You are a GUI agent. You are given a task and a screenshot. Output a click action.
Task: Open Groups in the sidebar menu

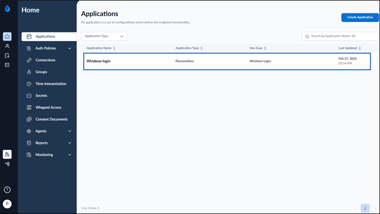41,72
